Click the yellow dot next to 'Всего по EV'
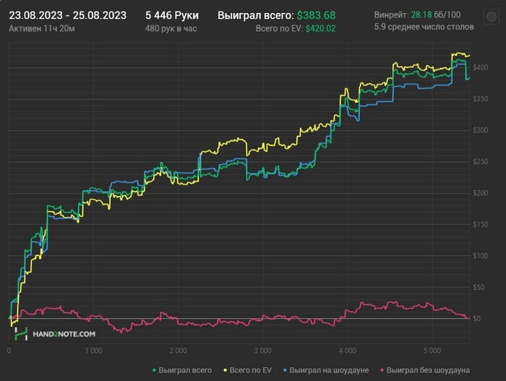Screen dimensions: 506x381 (226, 370)
